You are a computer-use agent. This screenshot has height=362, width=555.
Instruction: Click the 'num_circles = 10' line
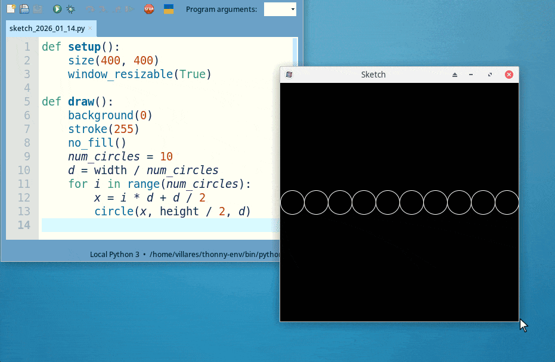120,157
